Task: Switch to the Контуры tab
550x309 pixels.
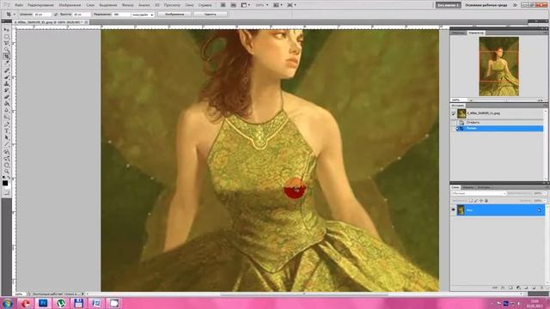Action: [x=484, y=187]
